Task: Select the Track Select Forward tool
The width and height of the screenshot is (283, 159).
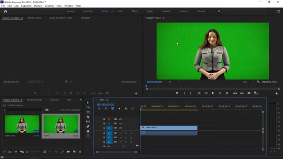Action: click(x=88, y=107)
